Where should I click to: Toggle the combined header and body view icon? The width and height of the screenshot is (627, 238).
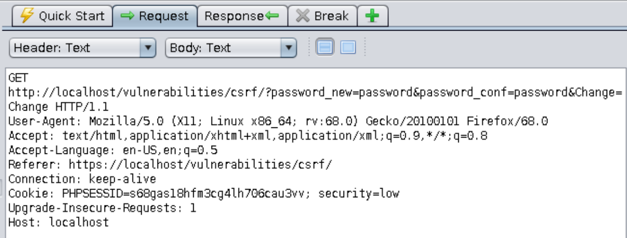pos(325,48)
